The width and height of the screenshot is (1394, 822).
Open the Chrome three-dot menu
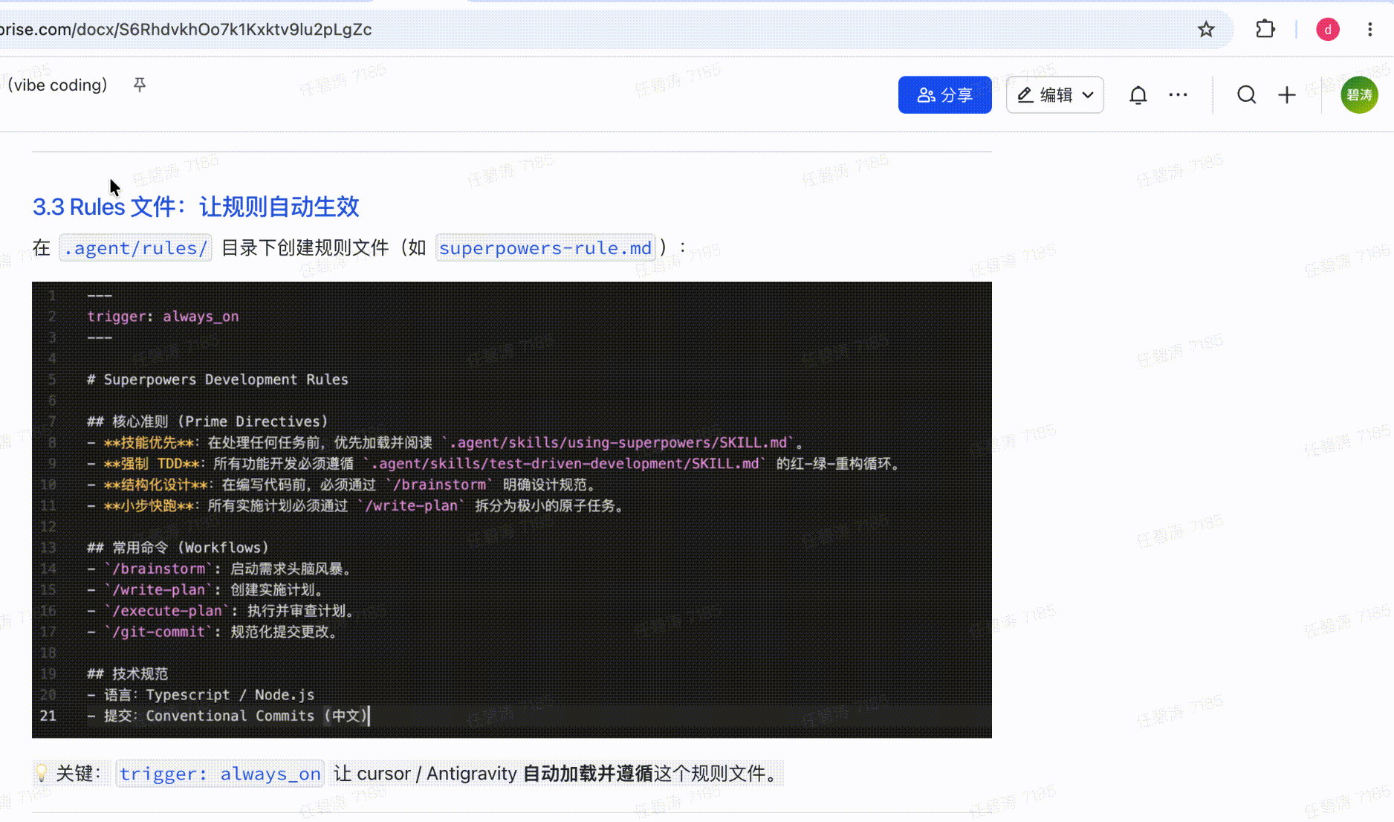coord(1370,30)
